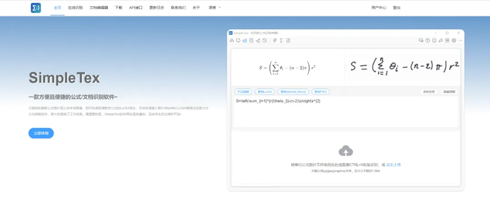Select the handwriting input icon
The height and width of the screenshot is (203, 490).
coord(258,41)
